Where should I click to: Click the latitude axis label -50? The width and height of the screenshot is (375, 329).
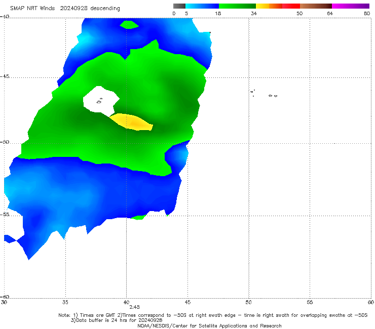pos(5,142)
